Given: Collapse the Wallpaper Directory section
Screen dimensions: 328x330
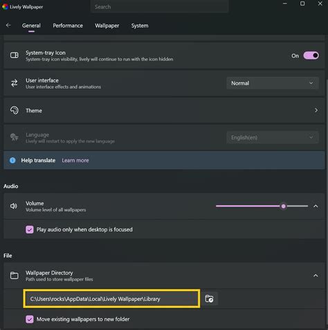Looking at the screenshot, I should pos(316,275).
